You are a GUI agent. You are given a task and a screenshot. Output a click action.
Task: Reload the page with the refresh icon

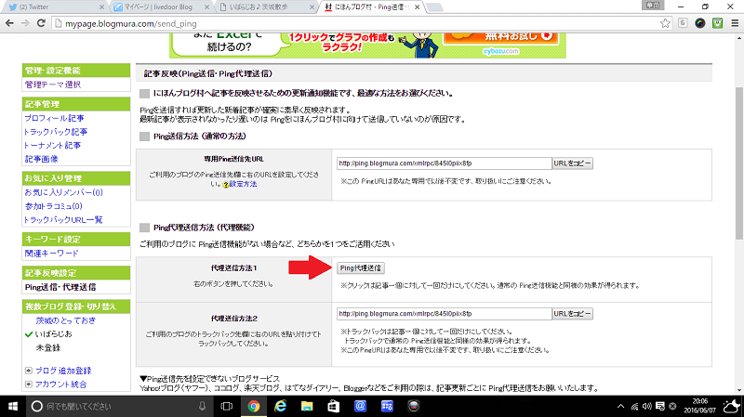point(41,23)
